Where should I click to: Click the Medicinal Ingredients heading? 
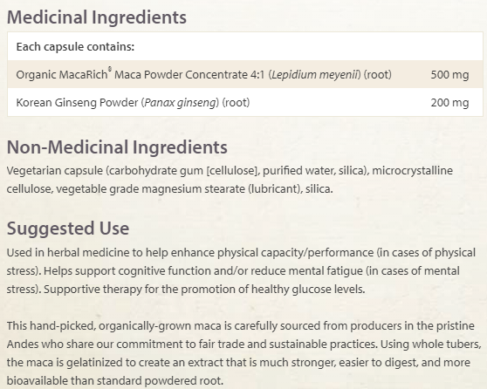point(97,17)
